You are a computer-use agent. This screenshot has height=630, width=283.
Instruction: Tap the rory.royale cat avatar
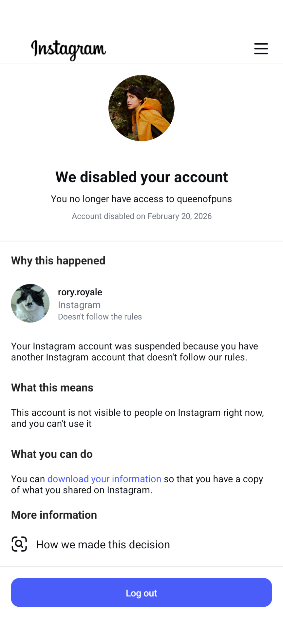pyautogui.click(x=30, y=303)
